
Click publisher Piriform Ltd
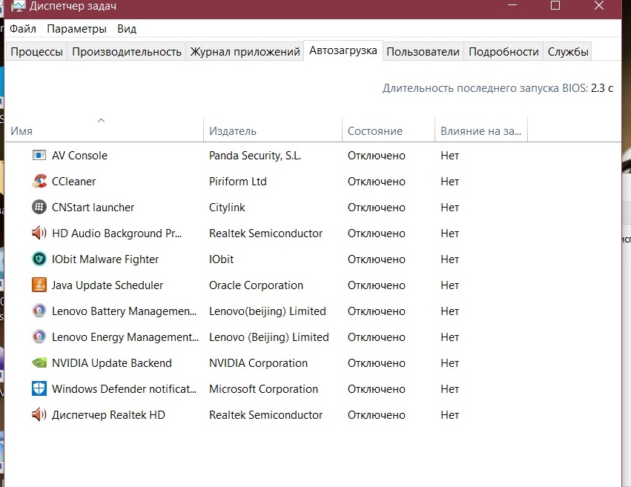[238, 182]
